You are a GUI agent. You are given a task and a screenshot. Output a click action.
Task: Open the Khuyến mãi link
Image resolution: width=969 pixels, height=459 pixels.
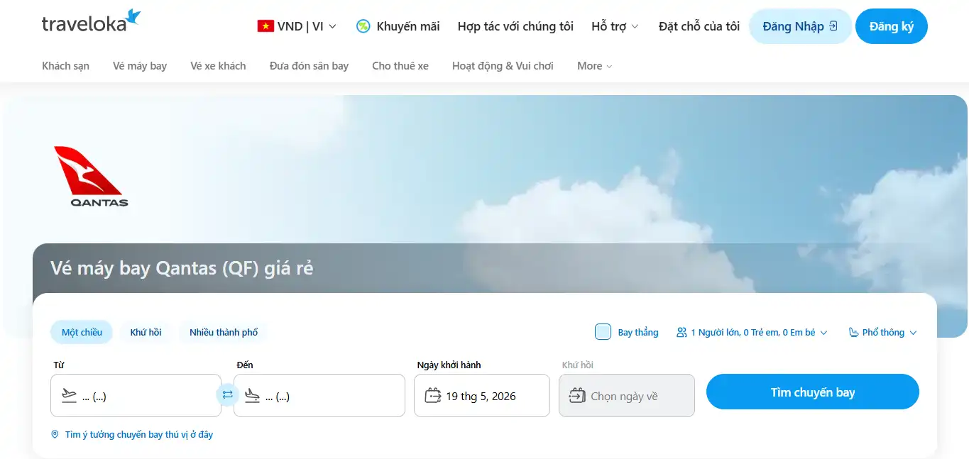(x=398, y=26)
